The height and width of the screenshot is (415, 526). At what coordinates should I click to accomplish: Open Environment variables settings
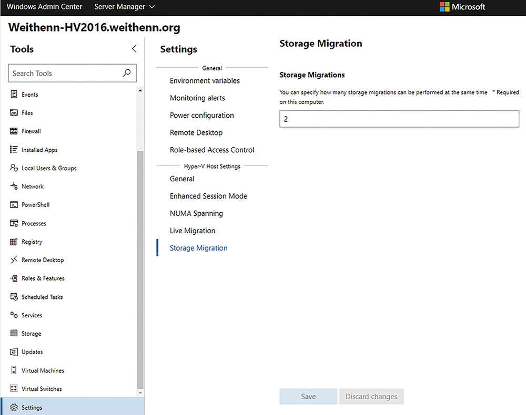(x=205, y=81)
